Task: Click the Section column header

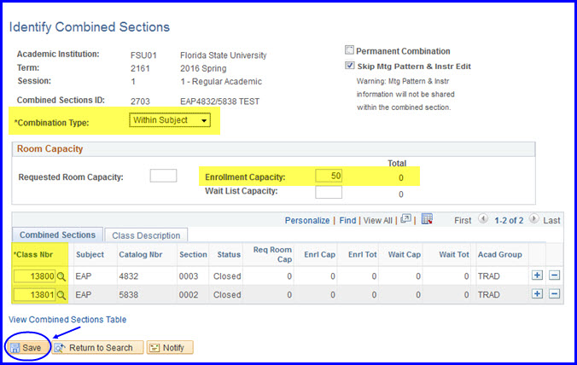Action: point(193,254)
